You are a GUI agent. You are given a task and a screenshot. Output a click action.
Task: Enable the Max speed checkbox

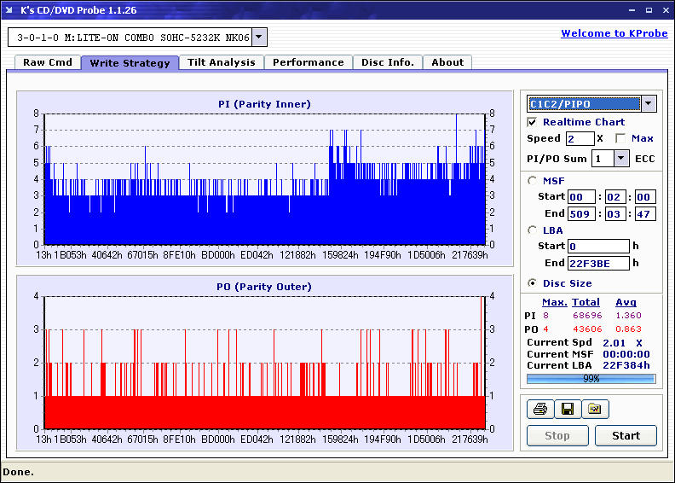pos(620,138)
